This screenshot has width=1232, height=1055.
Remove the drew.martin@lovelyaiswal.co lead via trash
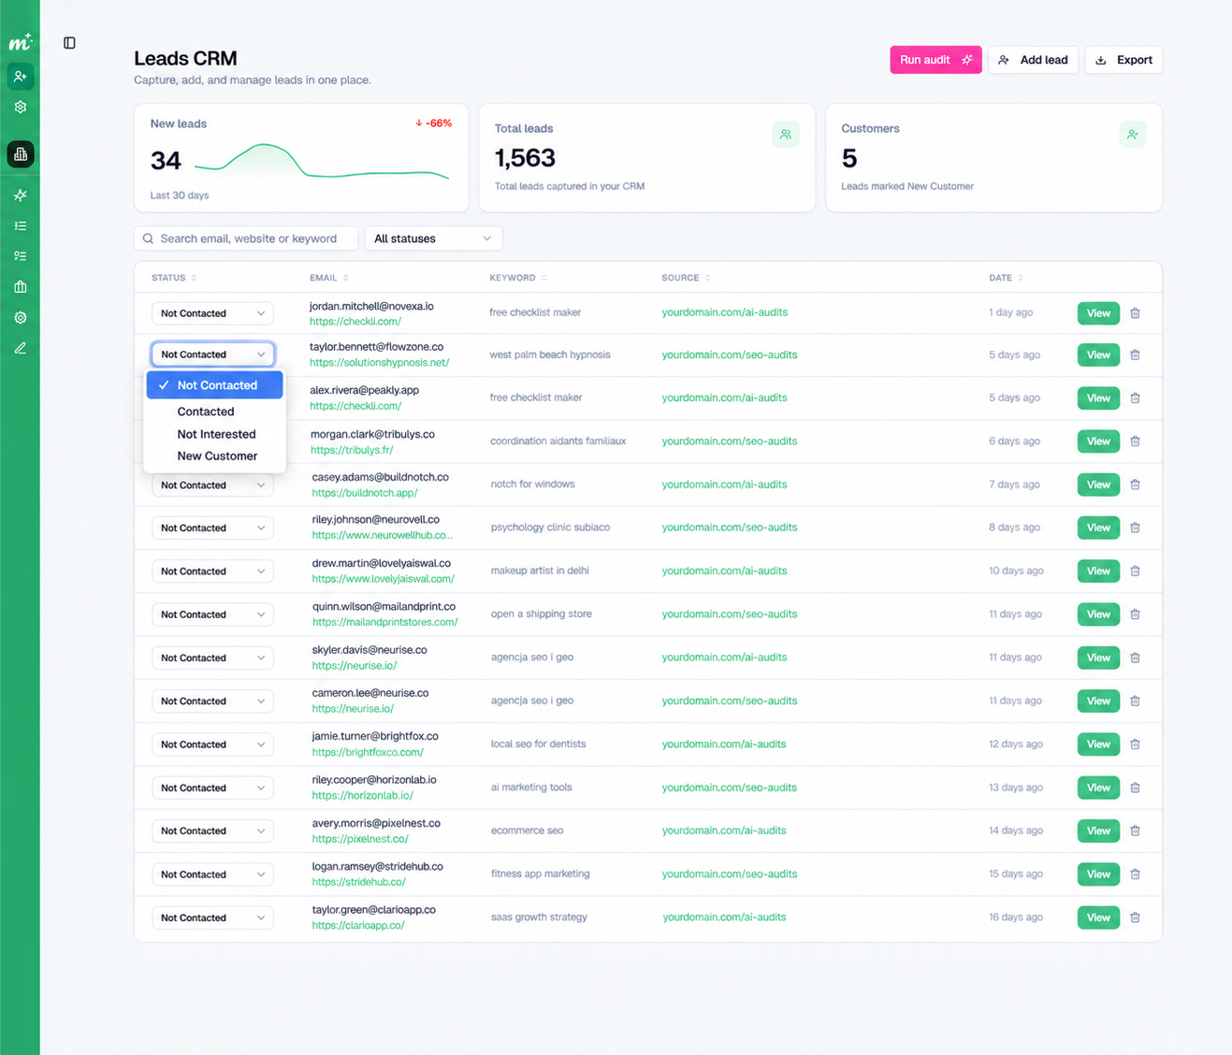pos(1135,571)
